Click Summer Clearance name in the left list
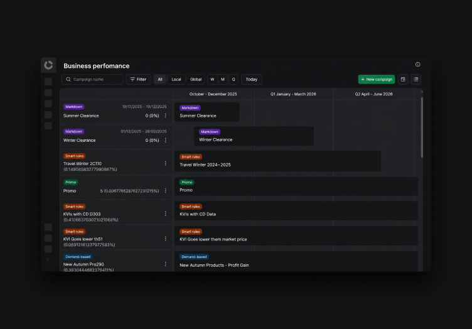The width and height of the screenshot is (472, 329). coord(81,116)
